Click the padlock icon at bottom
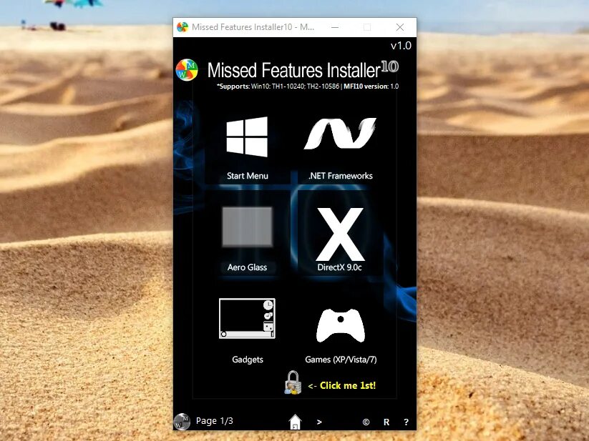 point(293,382)
